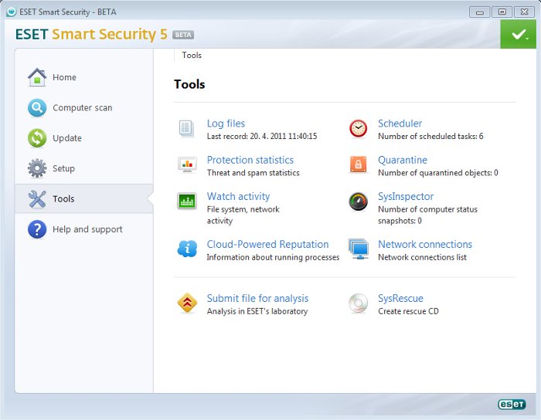Expand the green protection status checkmark dropdown
Image resolution: width=541 pixels, height=420 pixels.
point(517,36)
